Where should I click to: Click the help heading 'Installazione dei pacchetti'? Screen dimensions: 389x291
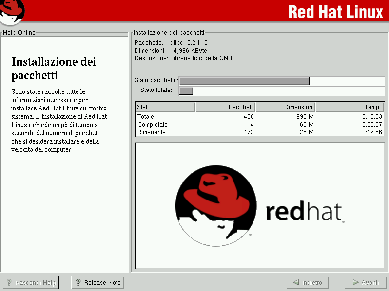coord(54,69)
